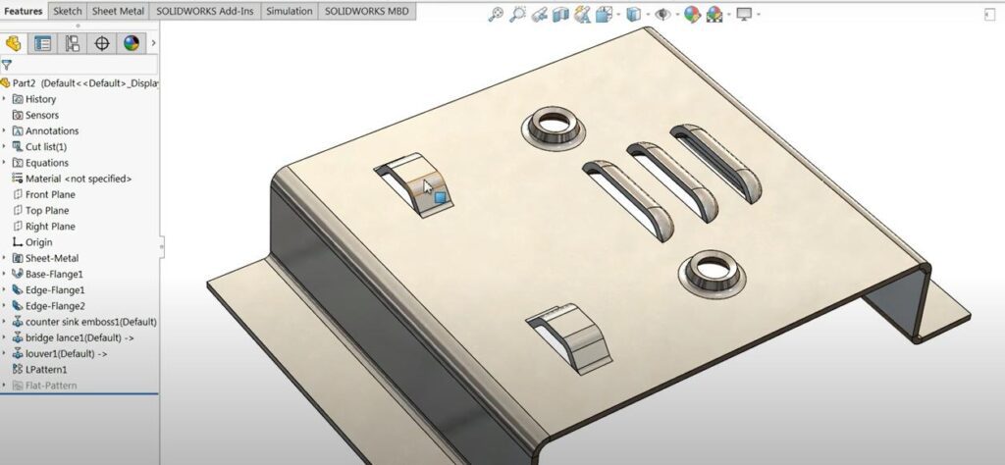Viewport: 1005px width, 465px height.
Task: Switch to the Simulation tab
Action: click(290, 11)
